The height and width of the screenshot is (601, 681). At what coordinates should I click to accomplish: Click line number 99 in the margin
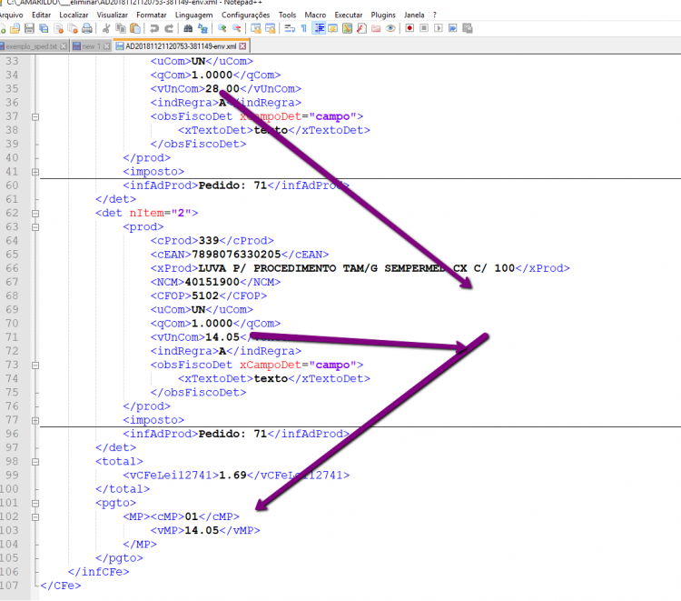point(12,475)
